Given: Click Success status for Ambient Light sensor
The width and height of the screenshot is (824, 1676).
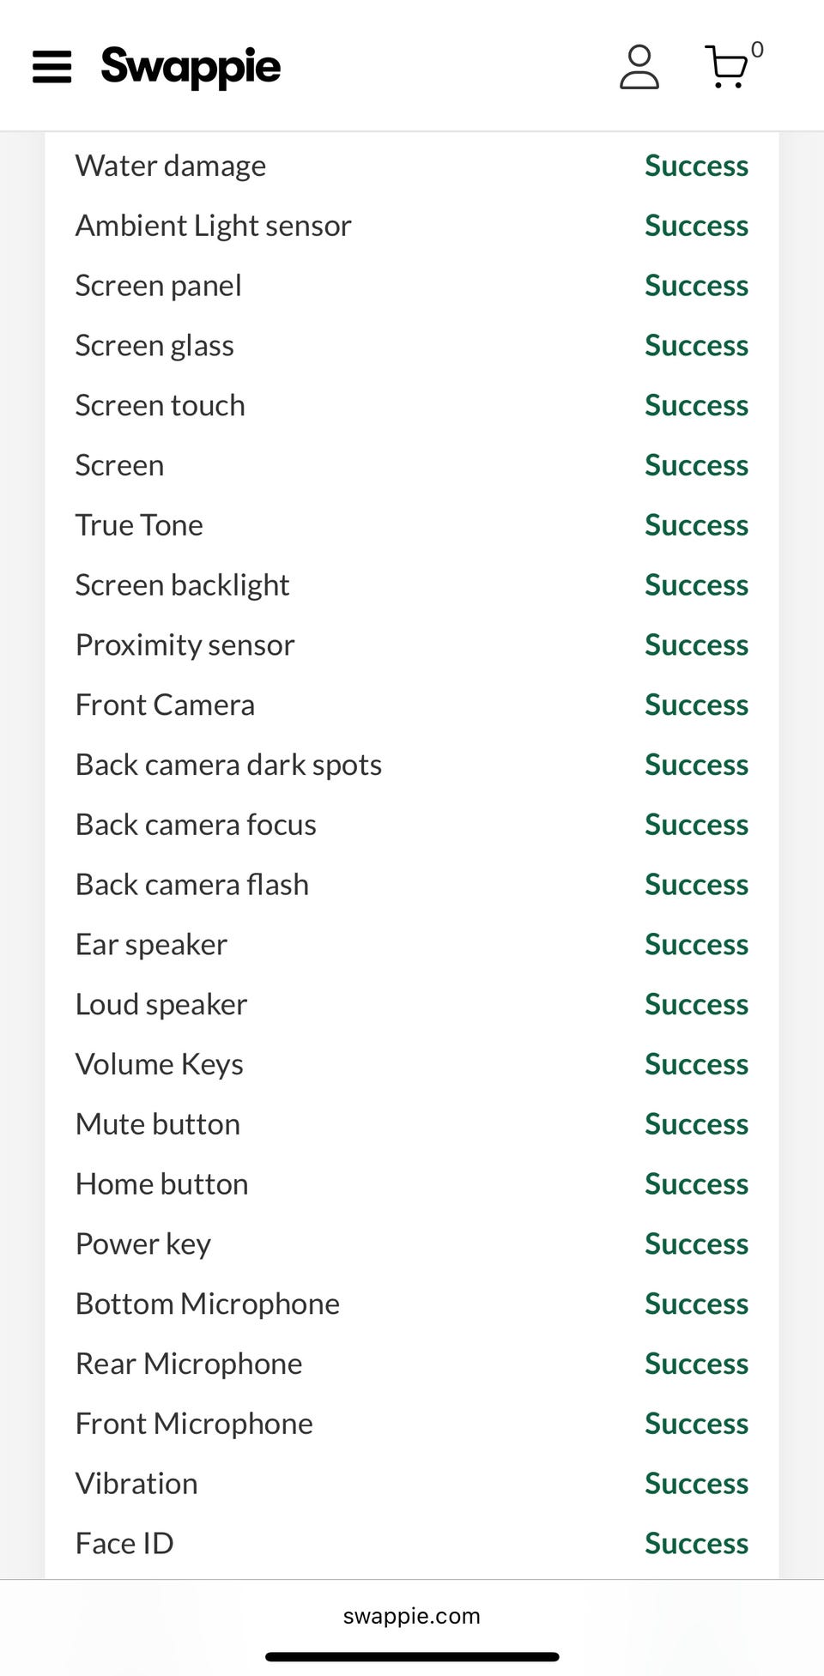Looking at the screenshot, I should tap(696, 226).
